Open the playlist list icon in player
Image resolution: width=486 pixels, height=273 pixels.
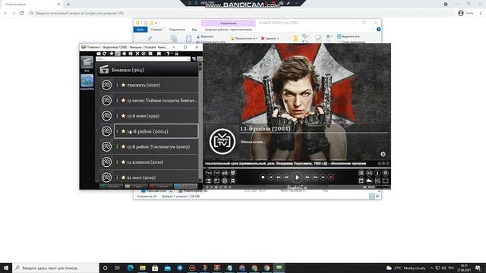click(x=209, y=180)
